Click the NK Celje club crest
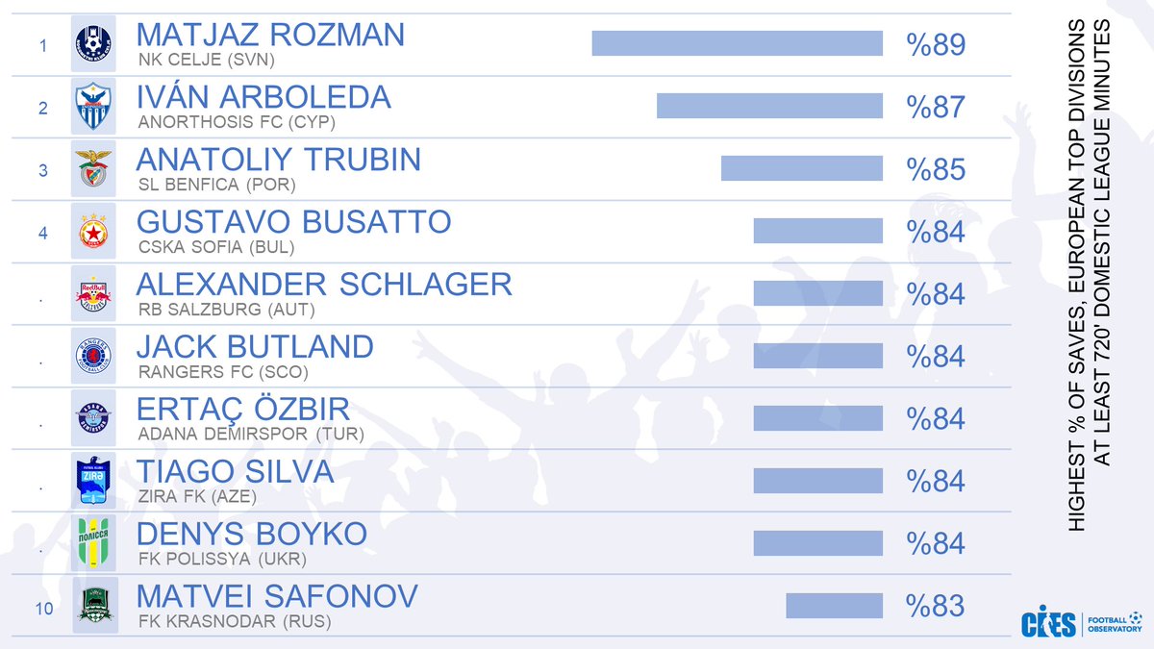This screenshot has height=649, width=1154. pyautogui.click(x=94, y=43)
